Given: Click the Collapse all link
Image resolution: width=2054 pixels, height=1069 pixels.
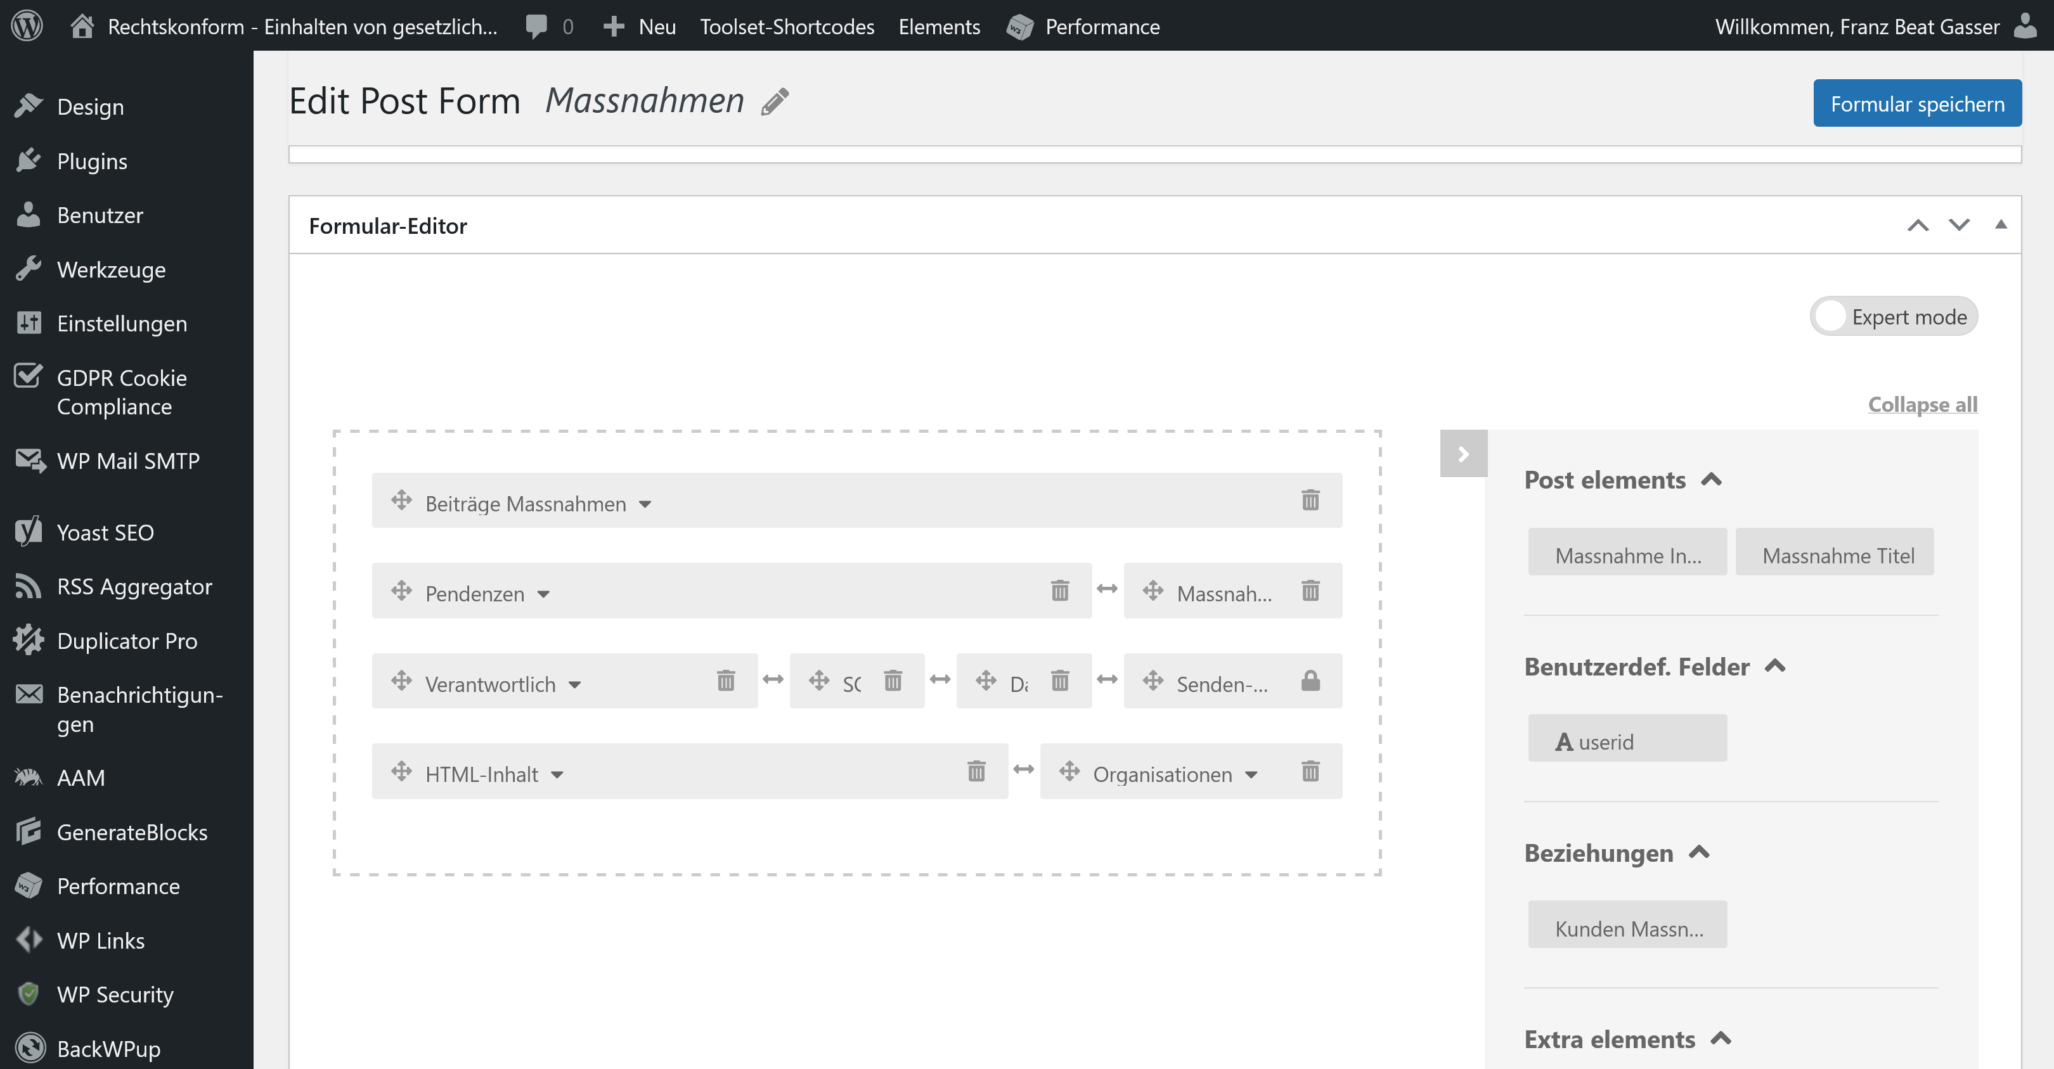Looking at the screenshot, I should click(1922, 404).
